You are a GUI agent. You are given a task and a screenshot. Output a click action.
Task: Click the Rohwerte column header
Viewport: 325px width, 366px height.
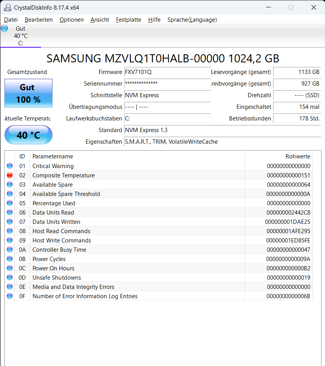point(298,156)
